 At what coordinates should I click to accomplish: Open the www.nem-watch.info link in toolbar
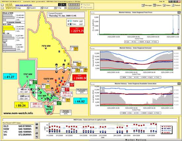[24, 5]
